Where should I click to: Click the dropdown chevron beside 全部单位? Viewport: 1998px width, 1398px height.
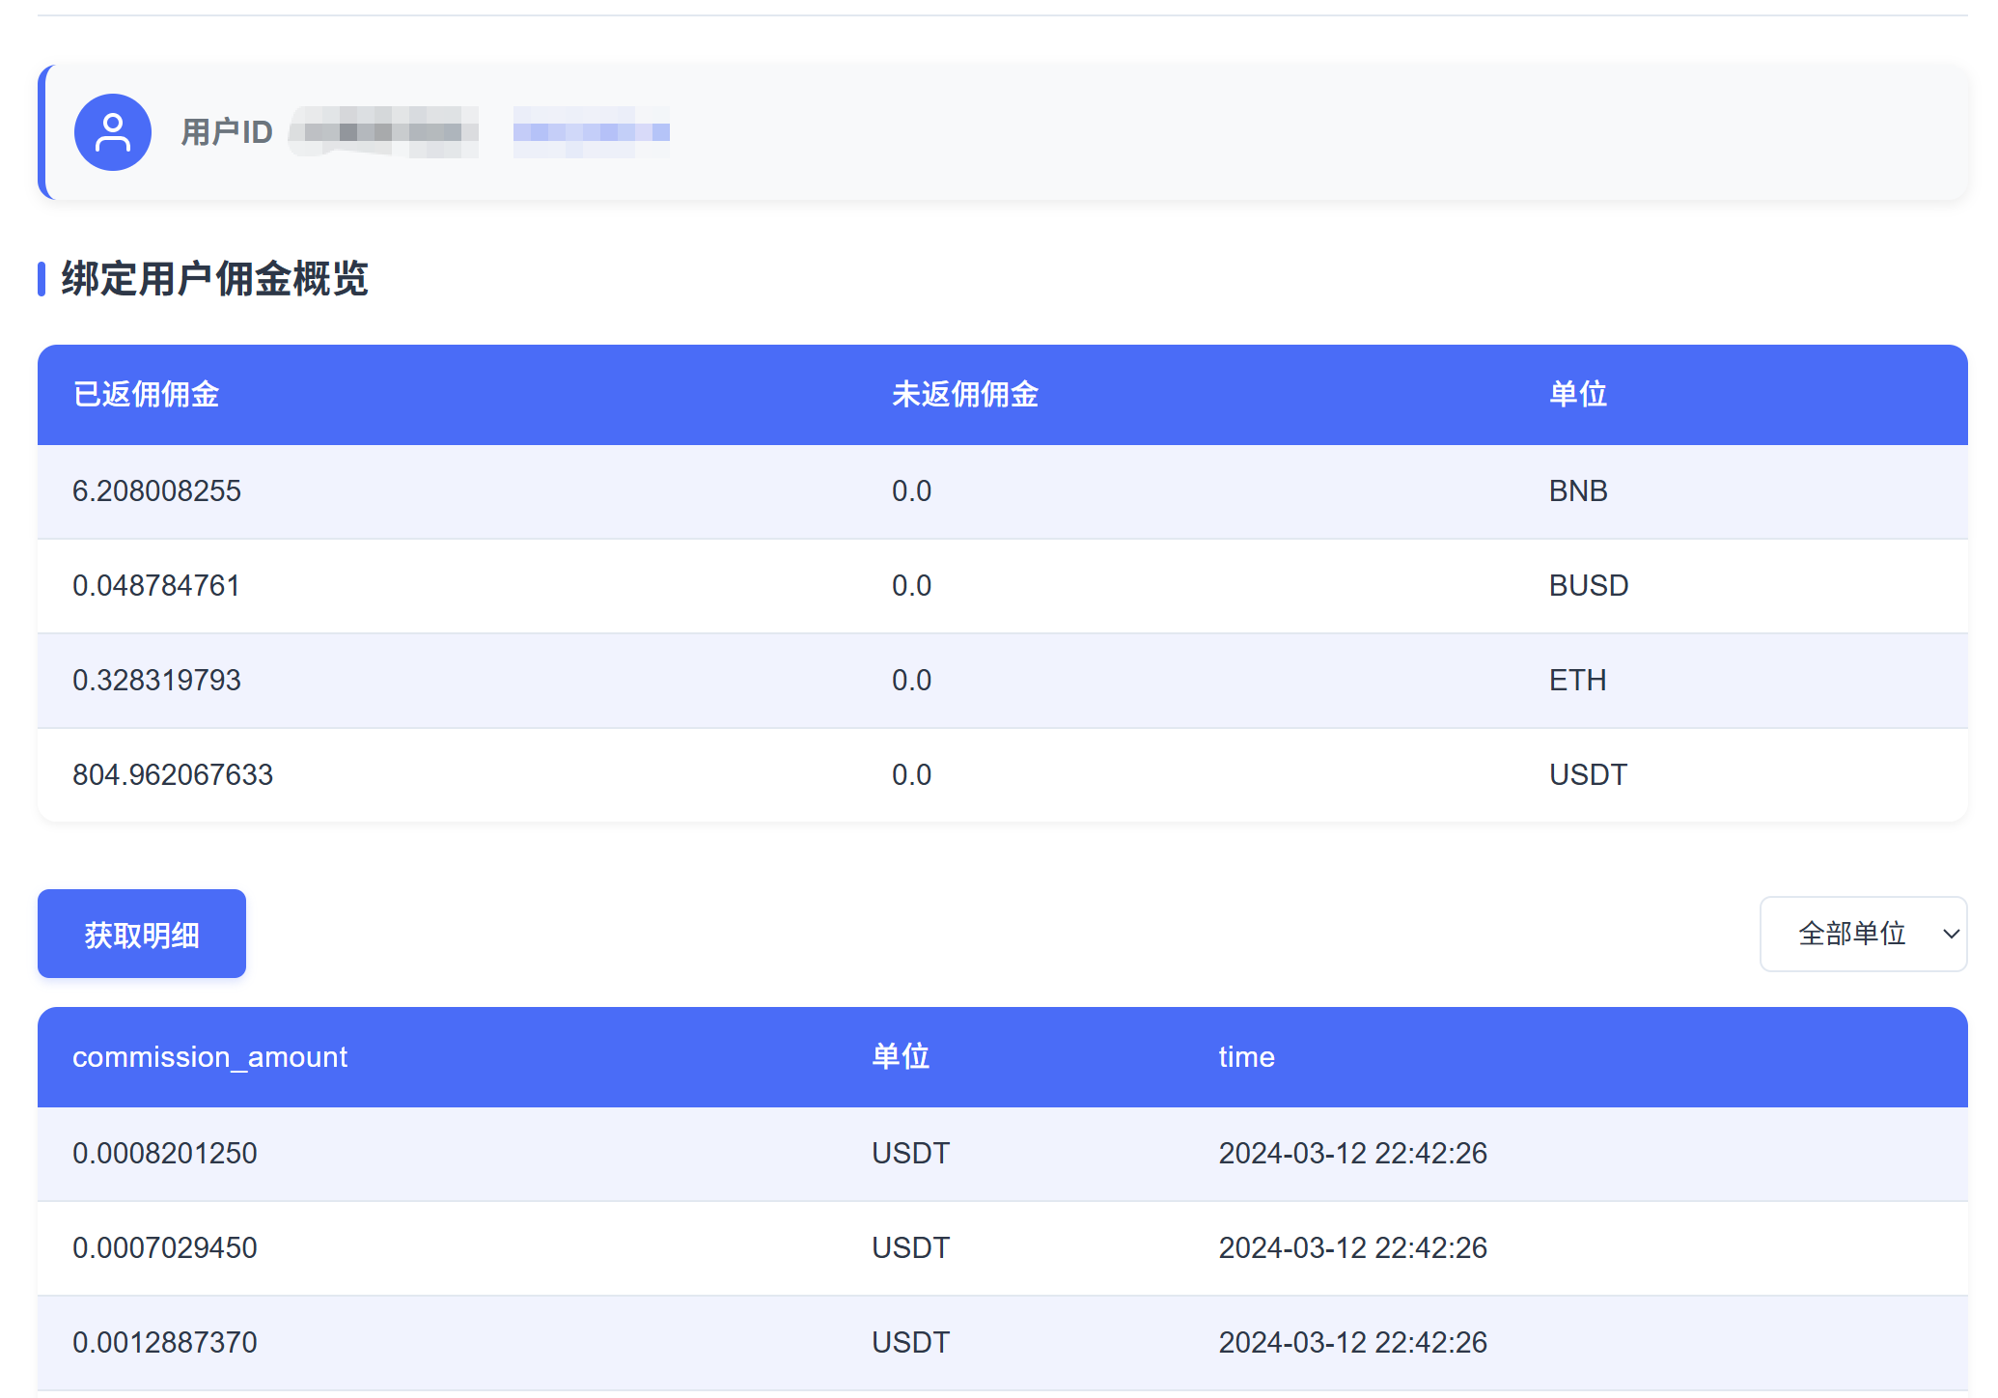pyautogui.click(x=1951, y=934)
